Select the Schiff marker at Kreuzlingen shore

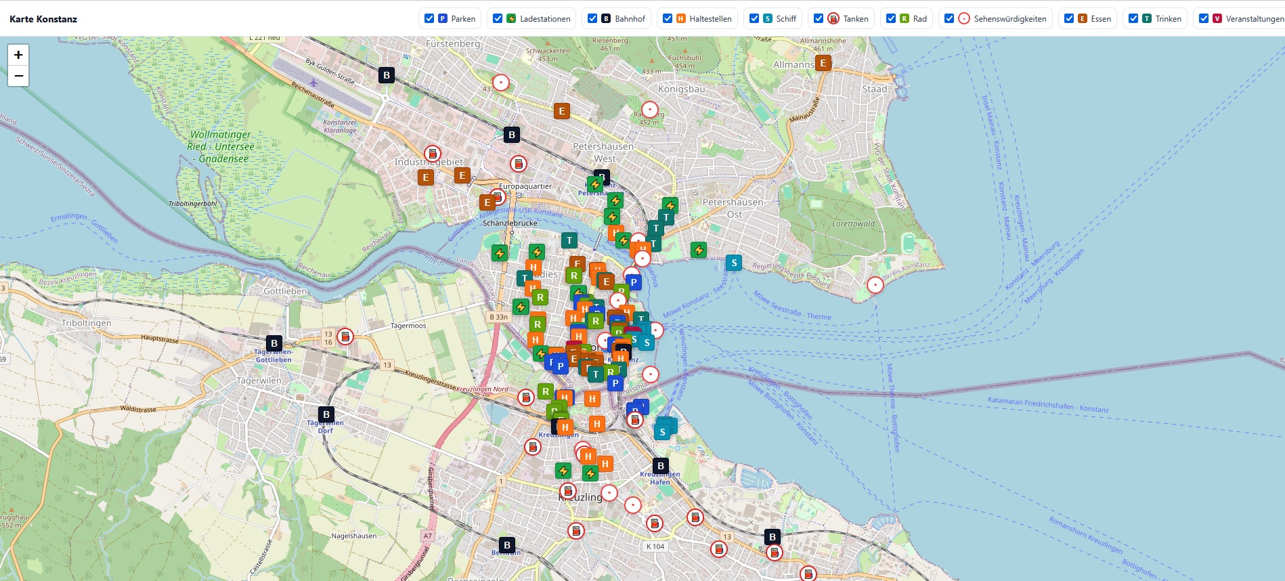pos(663,432)
